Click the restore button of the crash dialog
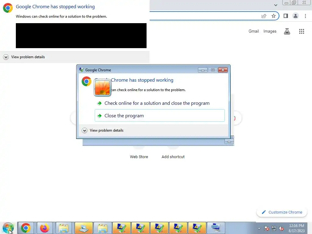Screen dimensions: 312x234 (213, 70)
